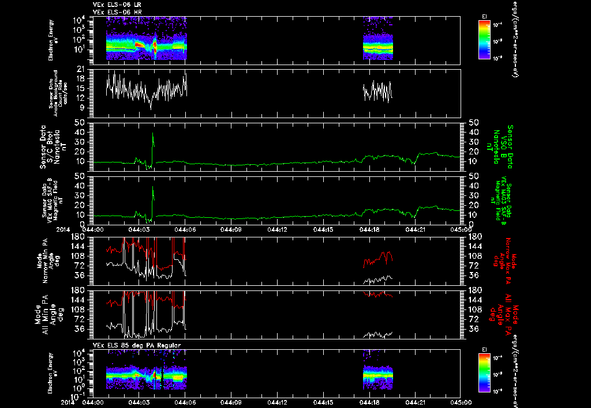The height and width of the screenshot is (408, 591).
Task: Click the 'VEx ELS-06 HR' title text
Action: tap(117, 12)
